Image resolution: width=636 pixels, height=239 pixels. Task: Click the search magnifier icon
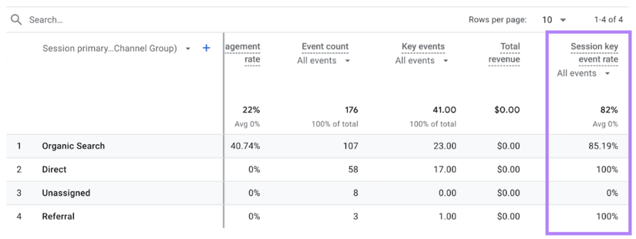pos(16,20)
